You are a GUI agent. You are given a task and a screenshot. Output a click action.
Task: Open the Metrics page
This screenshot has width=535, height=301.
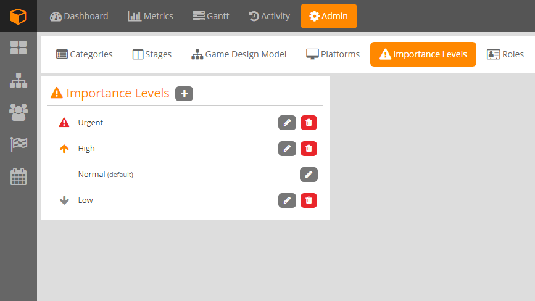click(151, 16)
